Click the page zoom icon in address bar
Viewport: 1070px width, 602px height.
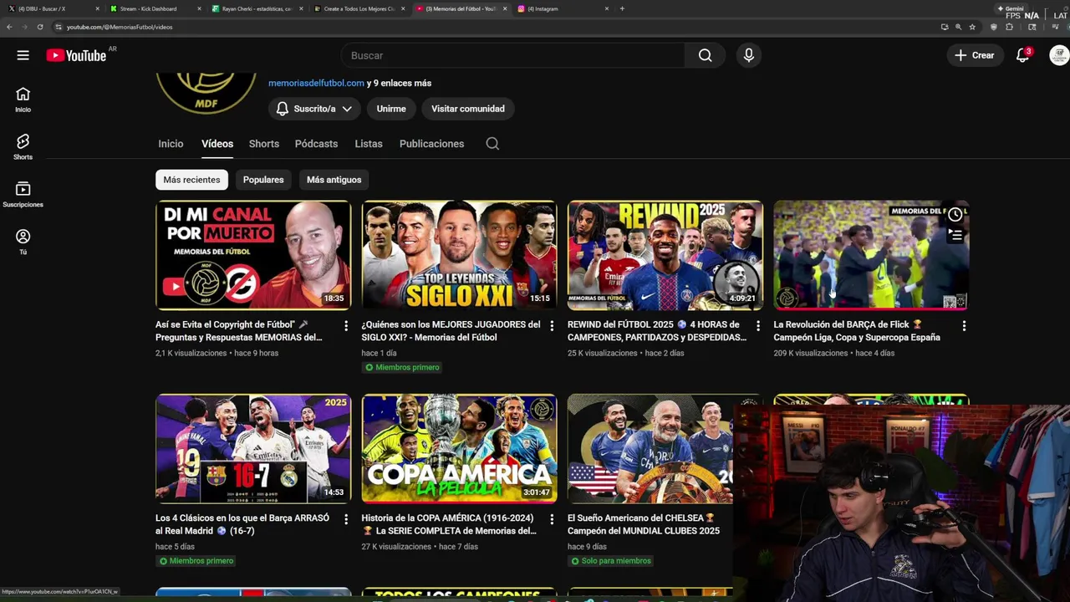[958, 27]
